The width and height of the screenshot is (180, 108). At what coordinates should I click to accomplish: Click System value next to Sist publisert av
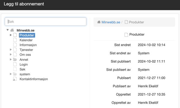(144, 70)
